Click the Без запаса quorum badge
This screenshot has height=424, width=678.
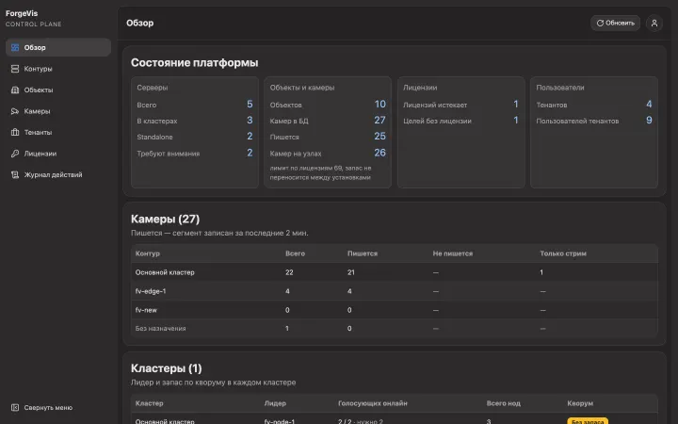point(588,421)
